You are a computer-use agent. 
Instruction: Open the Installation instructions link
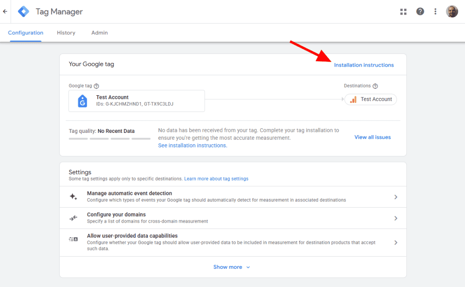[x=364, y=65]
